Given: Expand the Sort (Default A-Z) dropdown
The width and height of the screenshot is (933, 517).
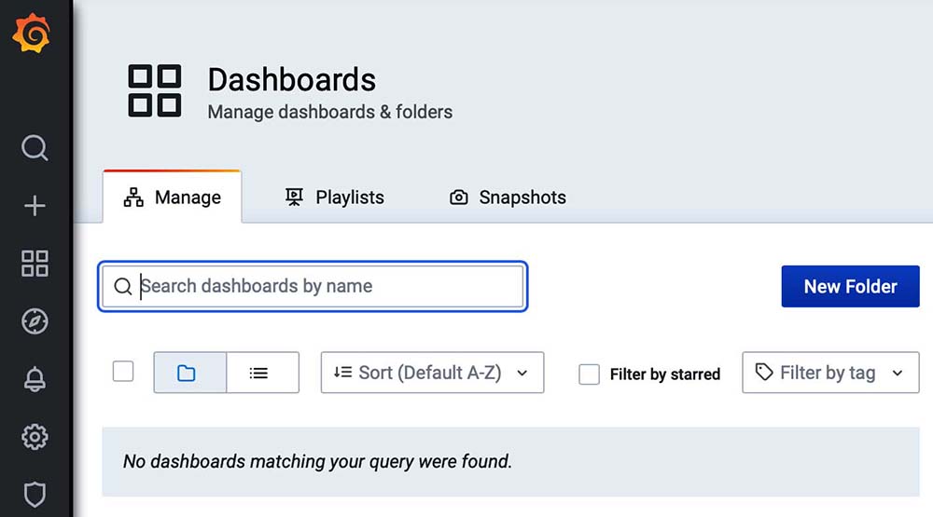Looking at the screenshot, I should coord(432,373).
